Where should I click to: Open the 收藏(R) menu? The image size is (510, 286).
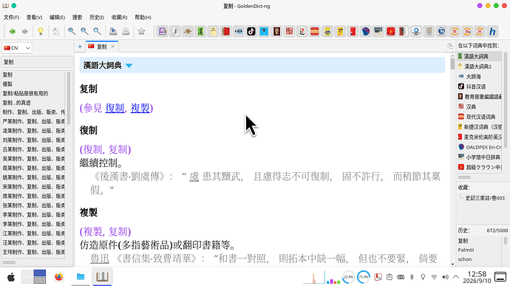tap(119, 17)
